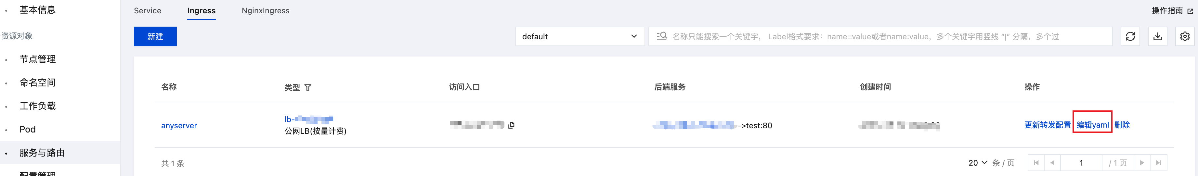1198x176 pixels.
Task: Open 工作负载 in the sidebar
Action: (x=38, y=106)
